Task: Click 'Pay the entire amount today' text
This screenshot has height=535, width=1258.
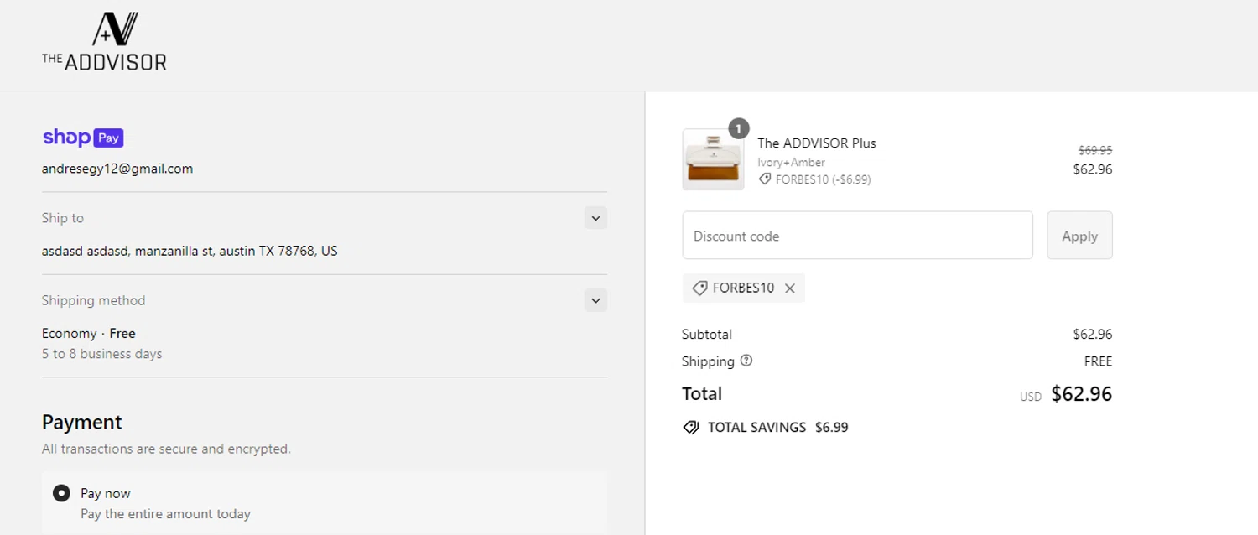Action: (165, 514)
